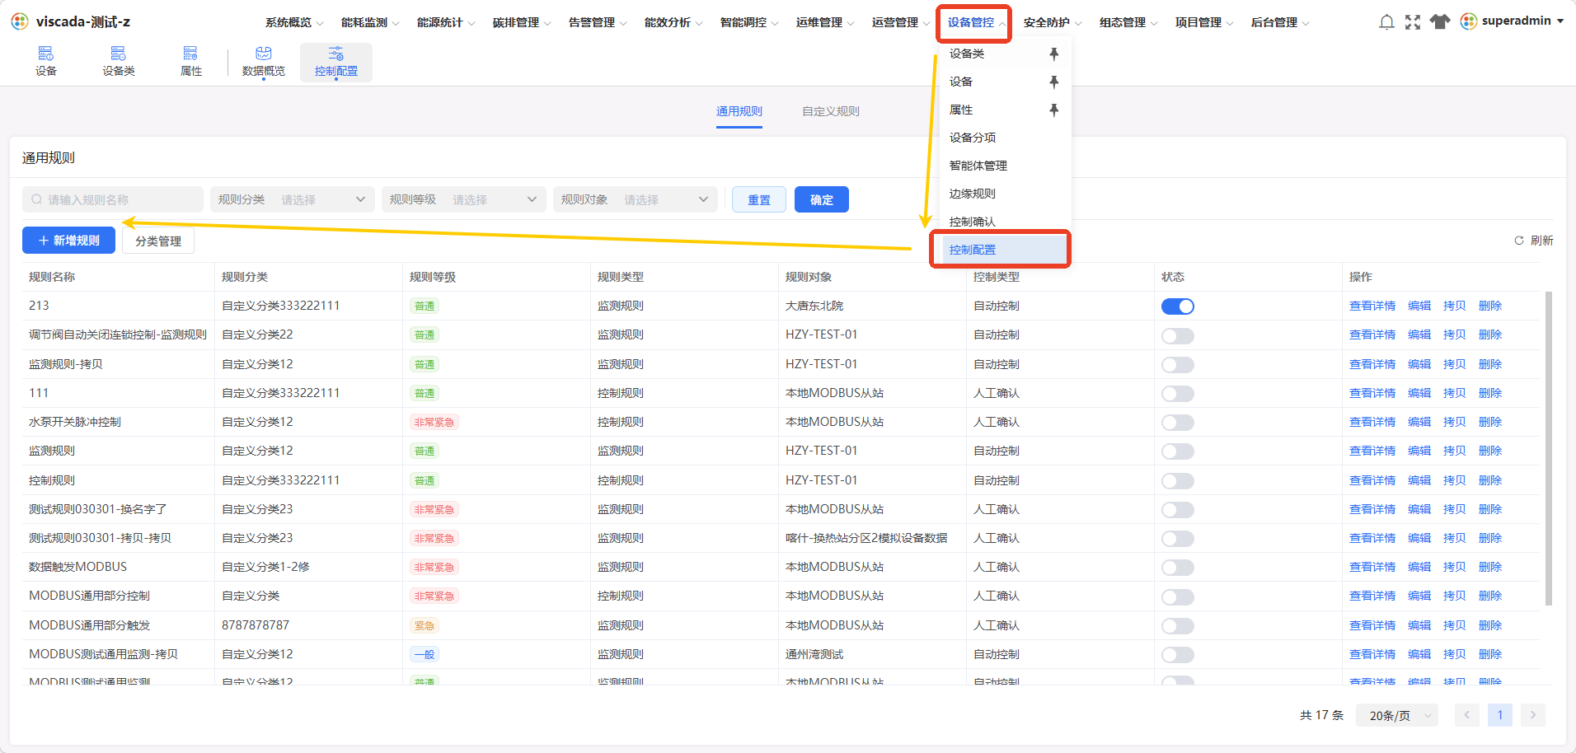The height and width of the screenshot is (753, 1576).
Task: Expand the 能耗监测 menu
Action: click(370, 22)
